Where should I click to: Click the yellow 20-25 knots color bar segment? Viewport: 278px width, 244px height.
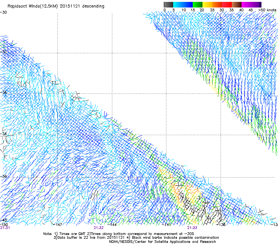tap(207, 5)
